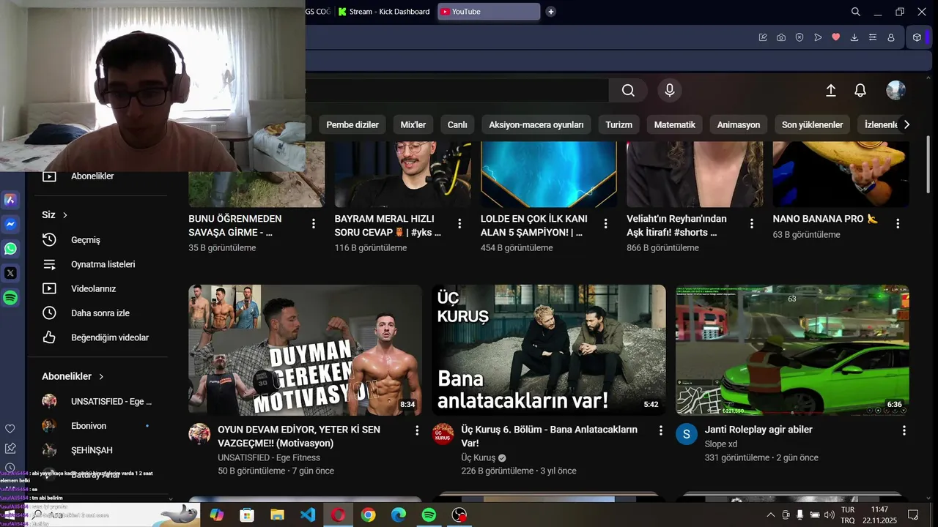Select the Turizm filter chip
938x527 pixels.
[618, 124]
